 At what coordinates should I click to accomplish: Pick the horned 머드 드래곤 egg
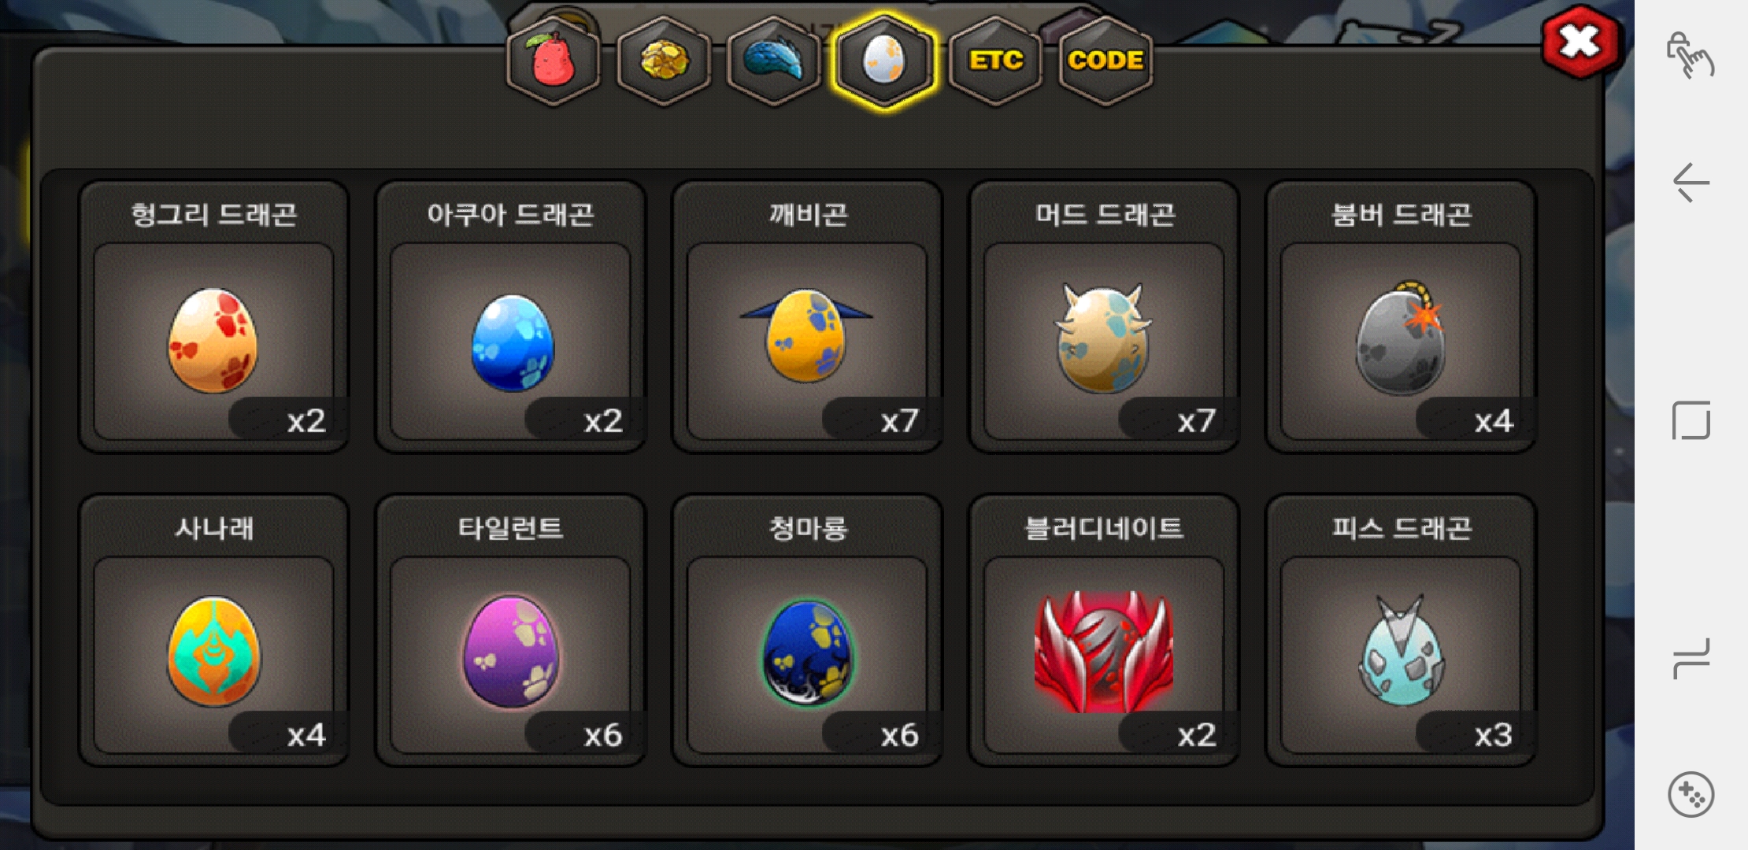point(1104,317)
